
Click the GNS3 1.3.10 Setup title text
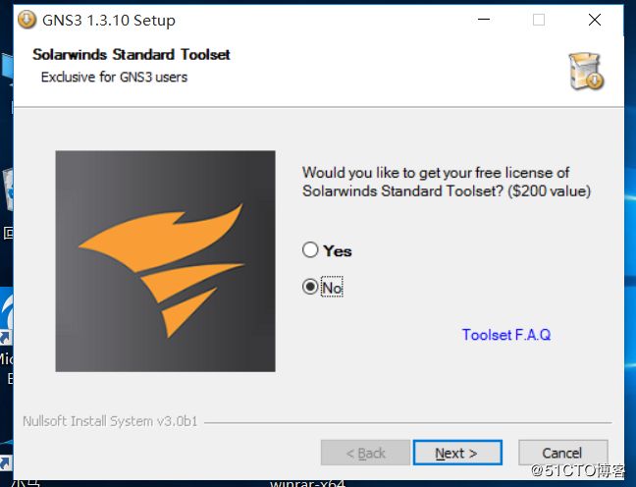tap(109, 21)
